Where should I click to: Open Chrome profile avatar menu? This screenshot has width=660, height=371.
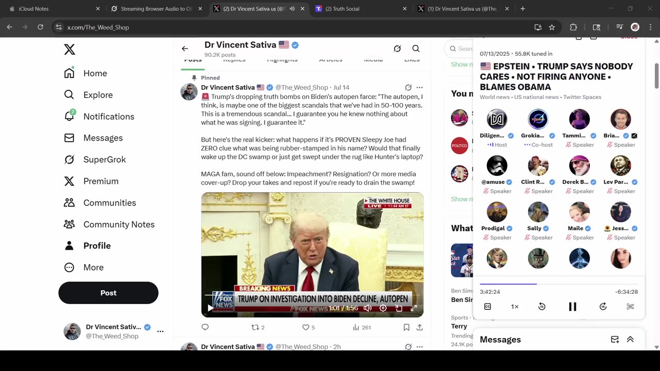click(x=635, y=27)
